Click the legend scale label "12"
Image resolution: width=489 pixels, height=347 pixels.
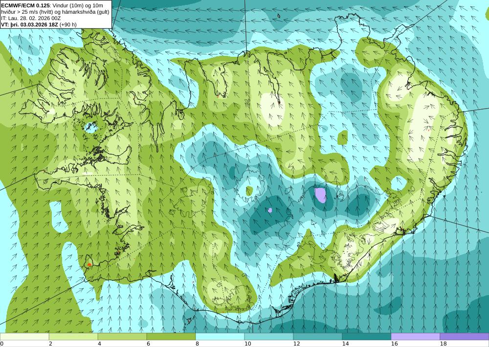click(x=297, y=344)
